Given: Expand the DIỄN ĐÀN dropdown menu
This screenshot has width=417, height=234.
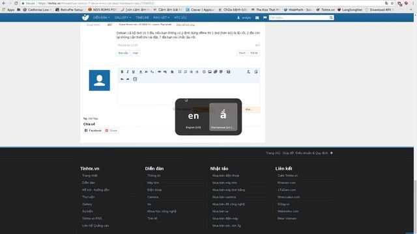Looking at the screenshot, I should tap(102, 18).
